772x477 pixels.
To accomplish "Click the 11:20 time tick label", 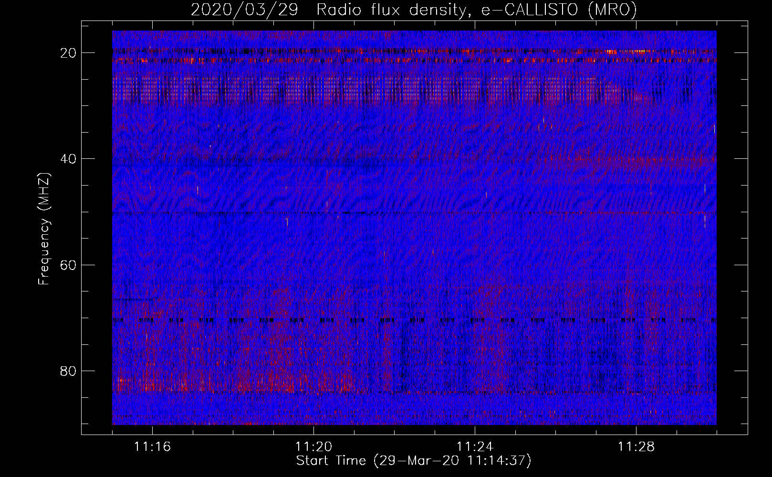I will click(x=313, y=446).
